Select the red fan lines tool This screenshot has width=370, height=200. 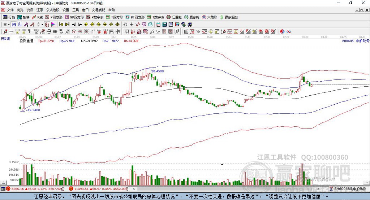(x=133, y=32)
